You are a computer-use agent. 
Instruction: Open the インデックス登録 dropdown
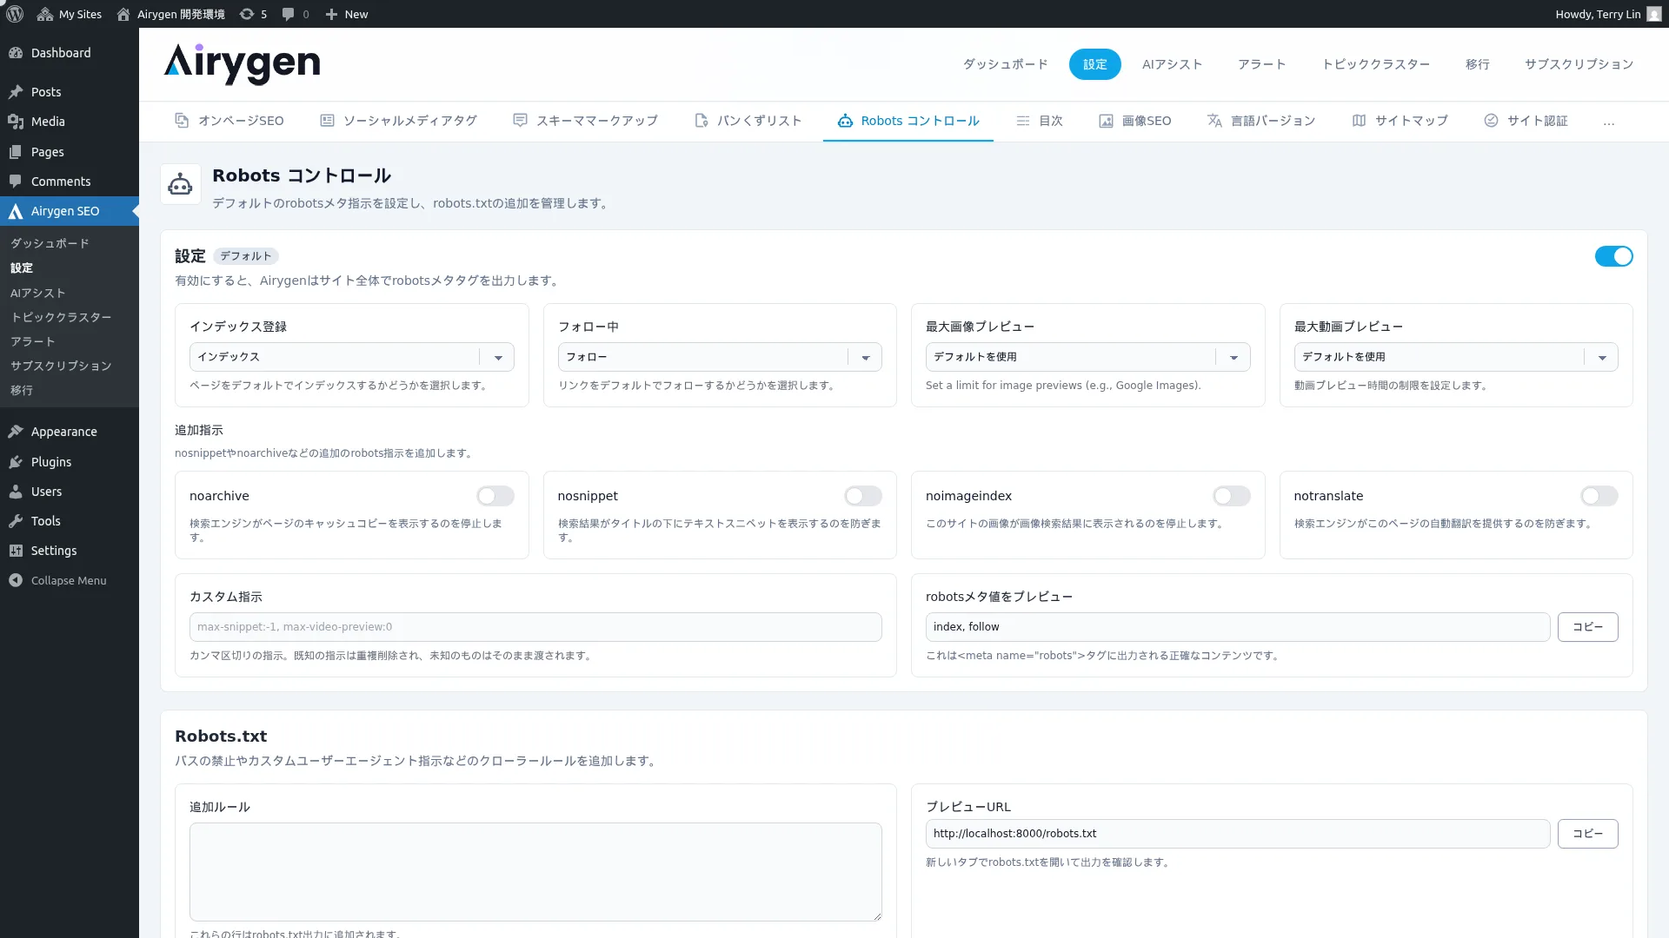pos(351,357)
